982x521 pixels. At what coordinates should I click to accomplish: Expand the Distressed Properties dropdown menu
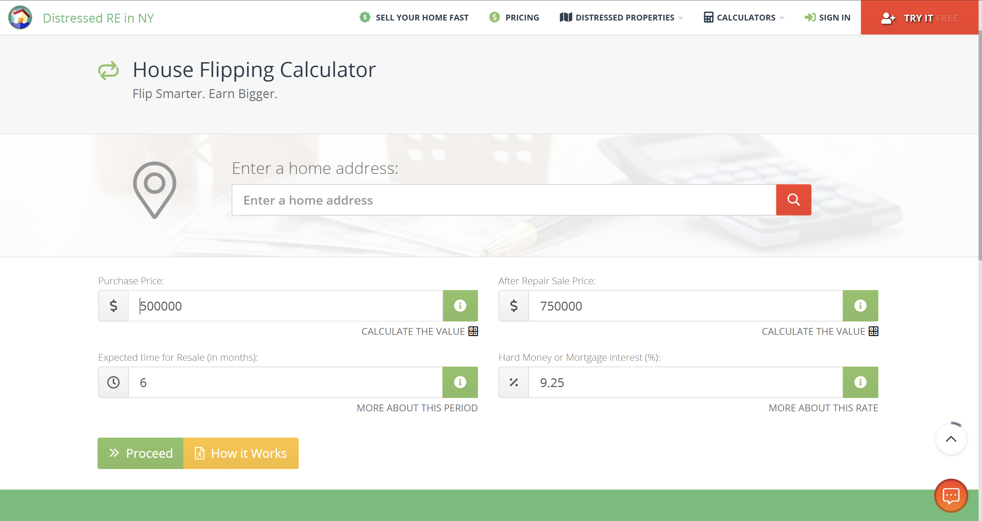(621, 17)
